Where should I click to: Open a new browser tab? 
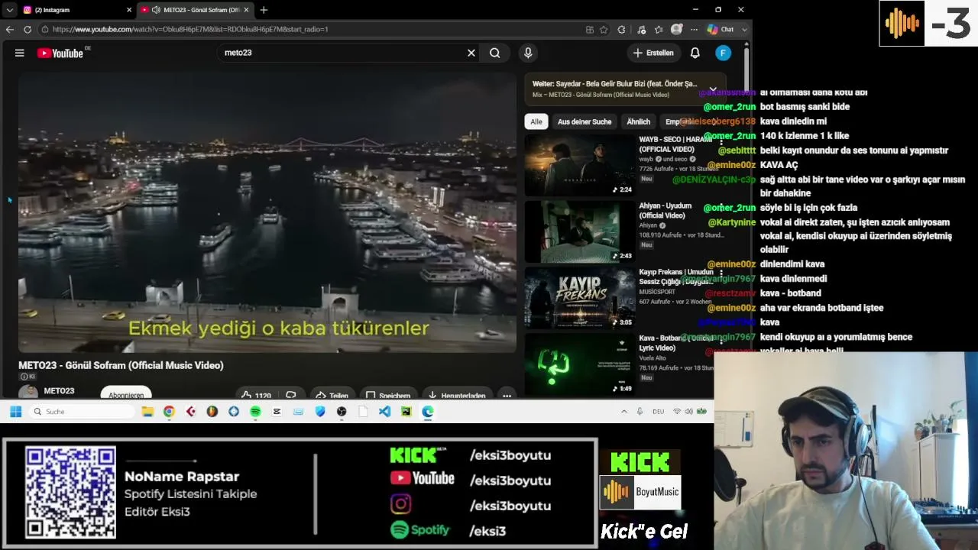pos(264,10)
